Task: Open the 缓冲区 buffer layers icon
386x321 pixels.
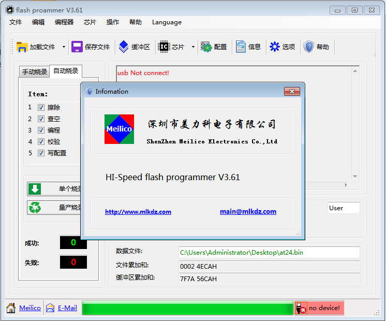Action: click(x=123, y=47)
